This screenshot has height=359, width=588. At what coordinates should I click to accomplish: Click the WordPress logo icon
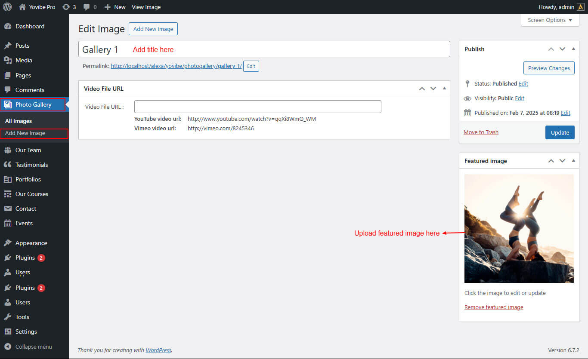[7, 7]
